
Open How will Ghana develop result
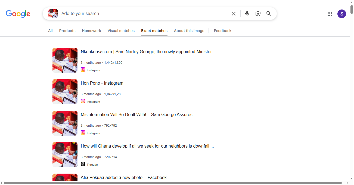pos(147,146)
